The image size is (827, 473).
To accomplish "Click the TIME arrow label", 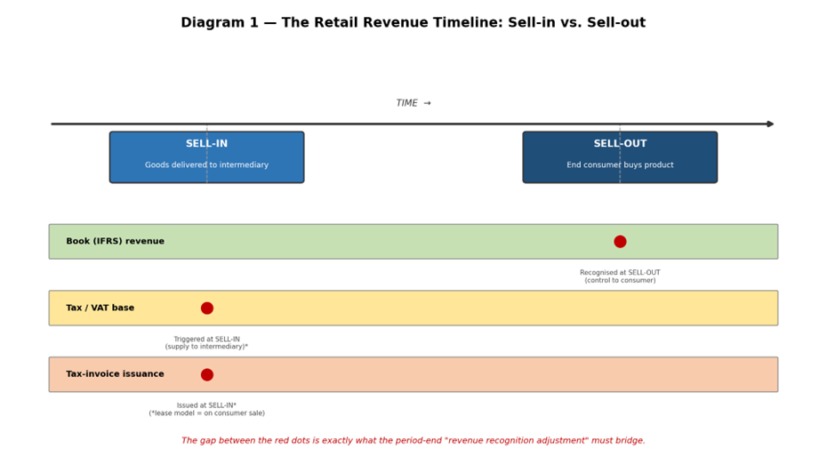I will pos(413,103).
